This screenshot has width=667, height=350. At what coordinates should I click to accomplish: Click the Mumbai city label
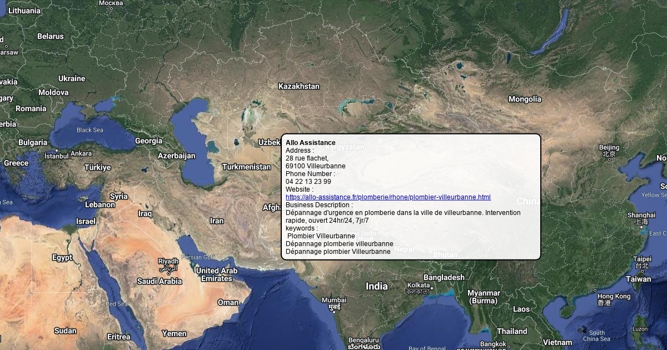(x=333, y=300)
